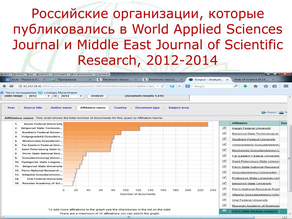
Task: Close the Web of Science tab
Action: 273,80
